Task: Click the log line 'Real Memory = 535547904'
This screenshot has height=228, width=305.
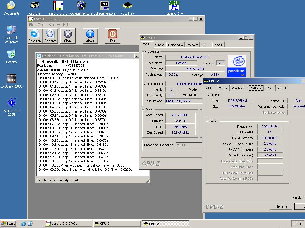Action: [x=60, y=66]
